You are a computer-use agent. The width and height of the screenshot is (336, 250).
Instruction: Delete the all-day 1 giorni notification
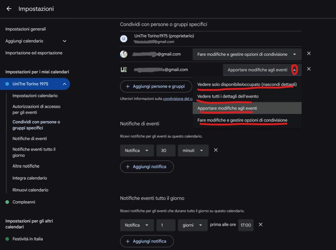(261, 225)
